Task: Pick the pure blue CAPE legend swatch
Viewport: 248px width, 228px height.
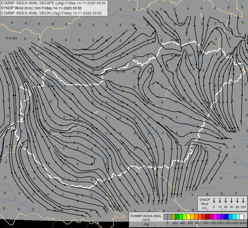Action: tap(226, 217)
